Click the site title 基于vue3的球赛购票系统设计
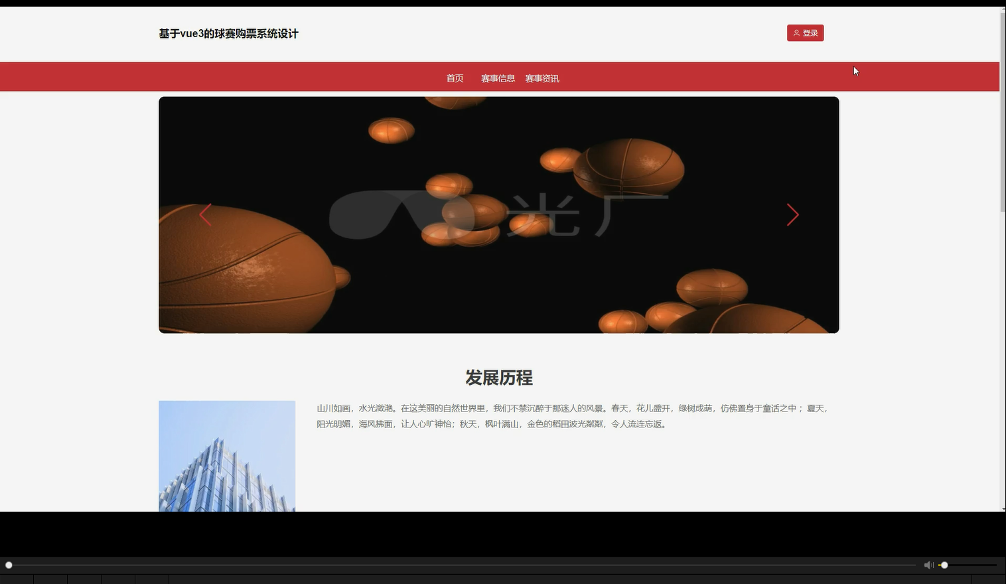The height and width of the screenshot is (584, 1006). point(228,33)
